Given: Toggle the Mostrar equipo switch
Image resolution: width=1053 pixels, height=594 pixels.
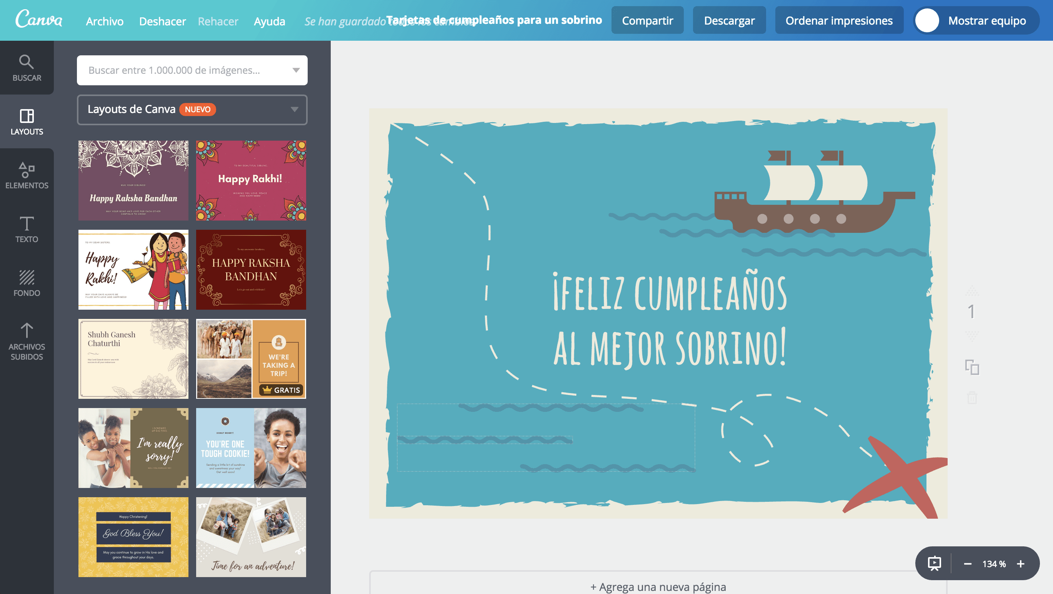Looking at the screenshot, I should click(927, 20).
